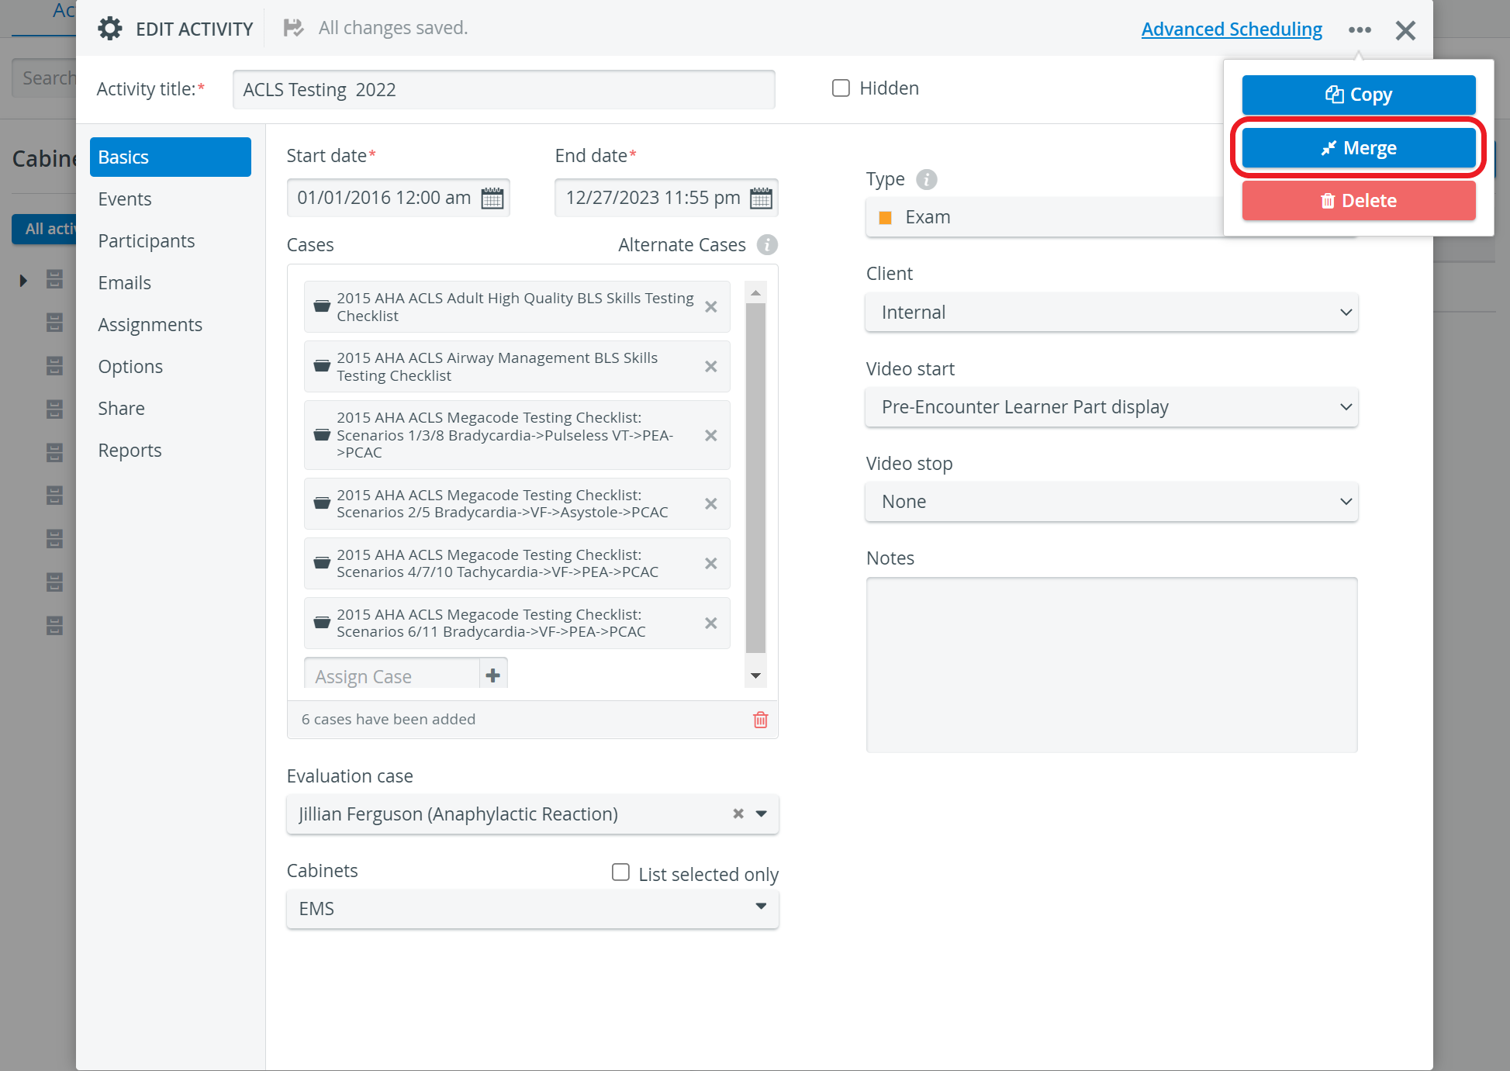Viewport: 1510px width, 1071px height.
Task: Open the Client dropdown showing Internal
Action: click(x=1111, y=313)
